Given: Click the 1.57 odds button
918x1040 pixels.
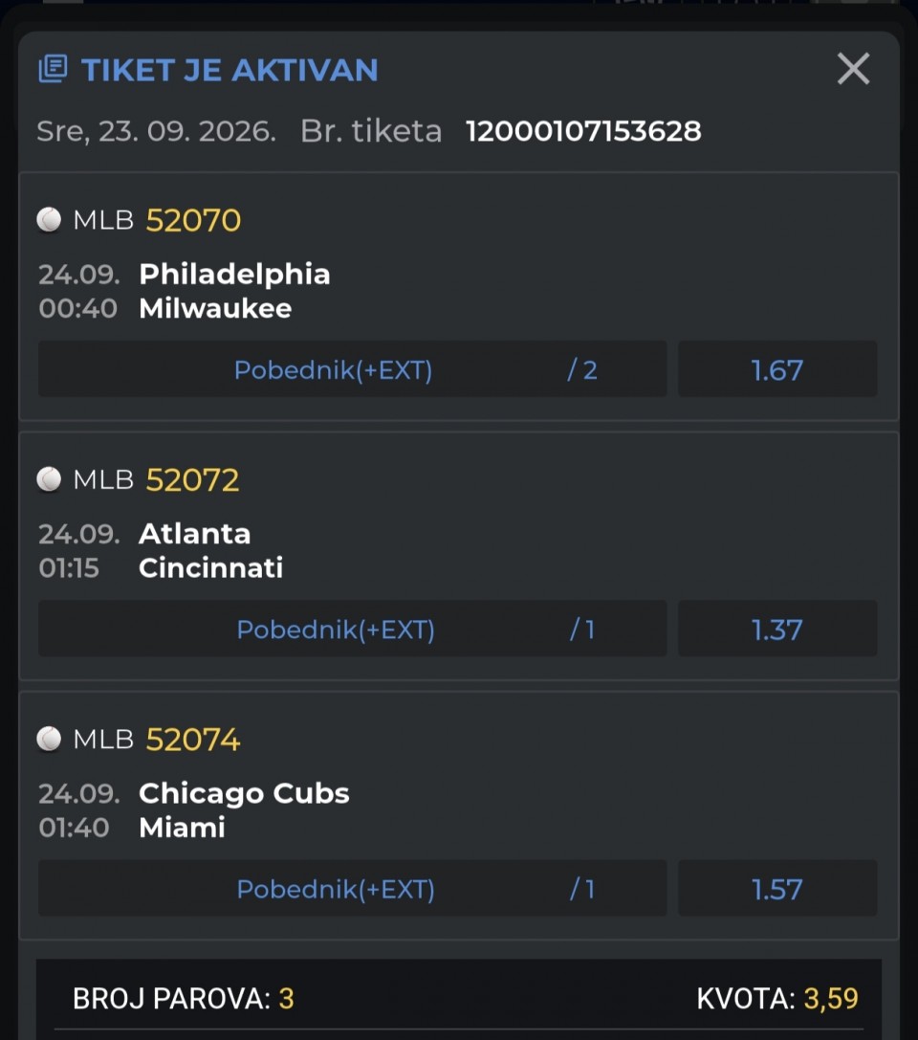Looking at the screenshot, I should 777,888.
